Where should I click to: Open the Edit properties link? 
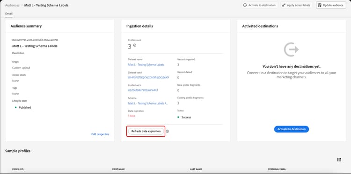click(100, 134)
